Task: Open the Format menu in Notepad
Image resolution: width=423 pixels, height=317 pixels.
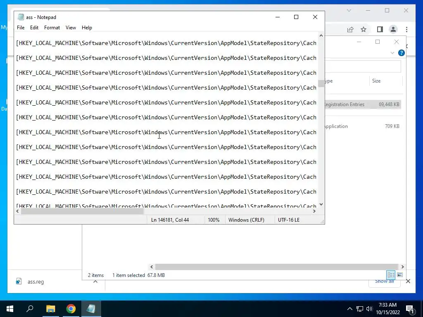Action: 52,28
